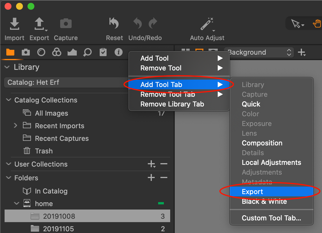Click the Reset toolbar icon
Image resolution: width=322 pixels, height=233 pixels.
(x=114, y=23)
